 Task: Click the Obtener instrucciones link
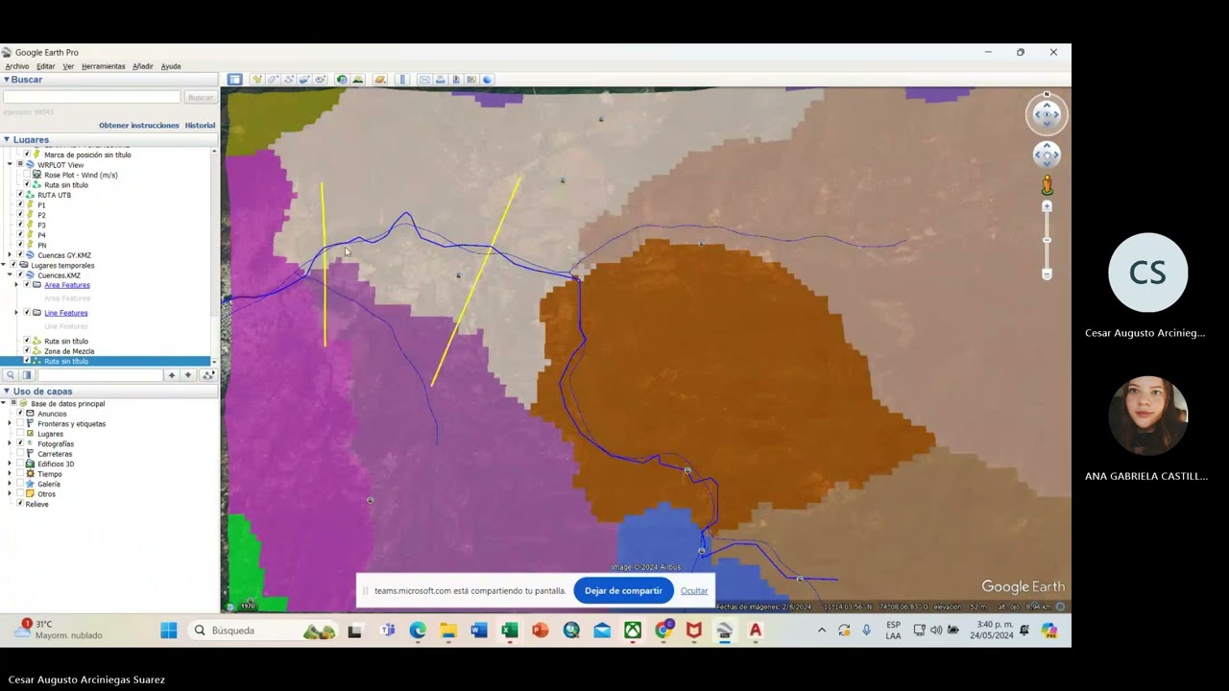coord(139,126)
